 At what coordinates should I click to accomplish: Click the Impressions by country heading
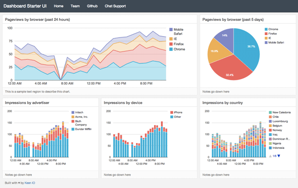click(223, 102)
